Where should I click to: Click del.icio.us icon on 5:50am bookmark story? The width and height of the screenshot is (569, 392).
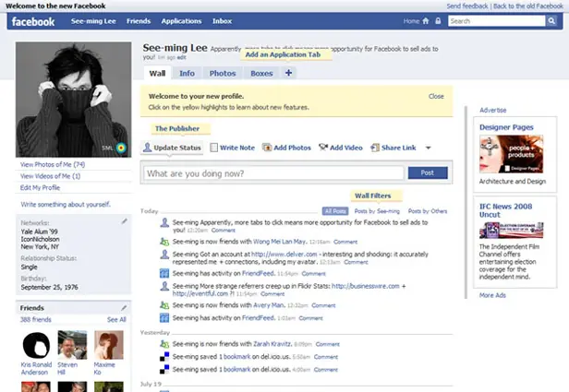click(164, 357)
